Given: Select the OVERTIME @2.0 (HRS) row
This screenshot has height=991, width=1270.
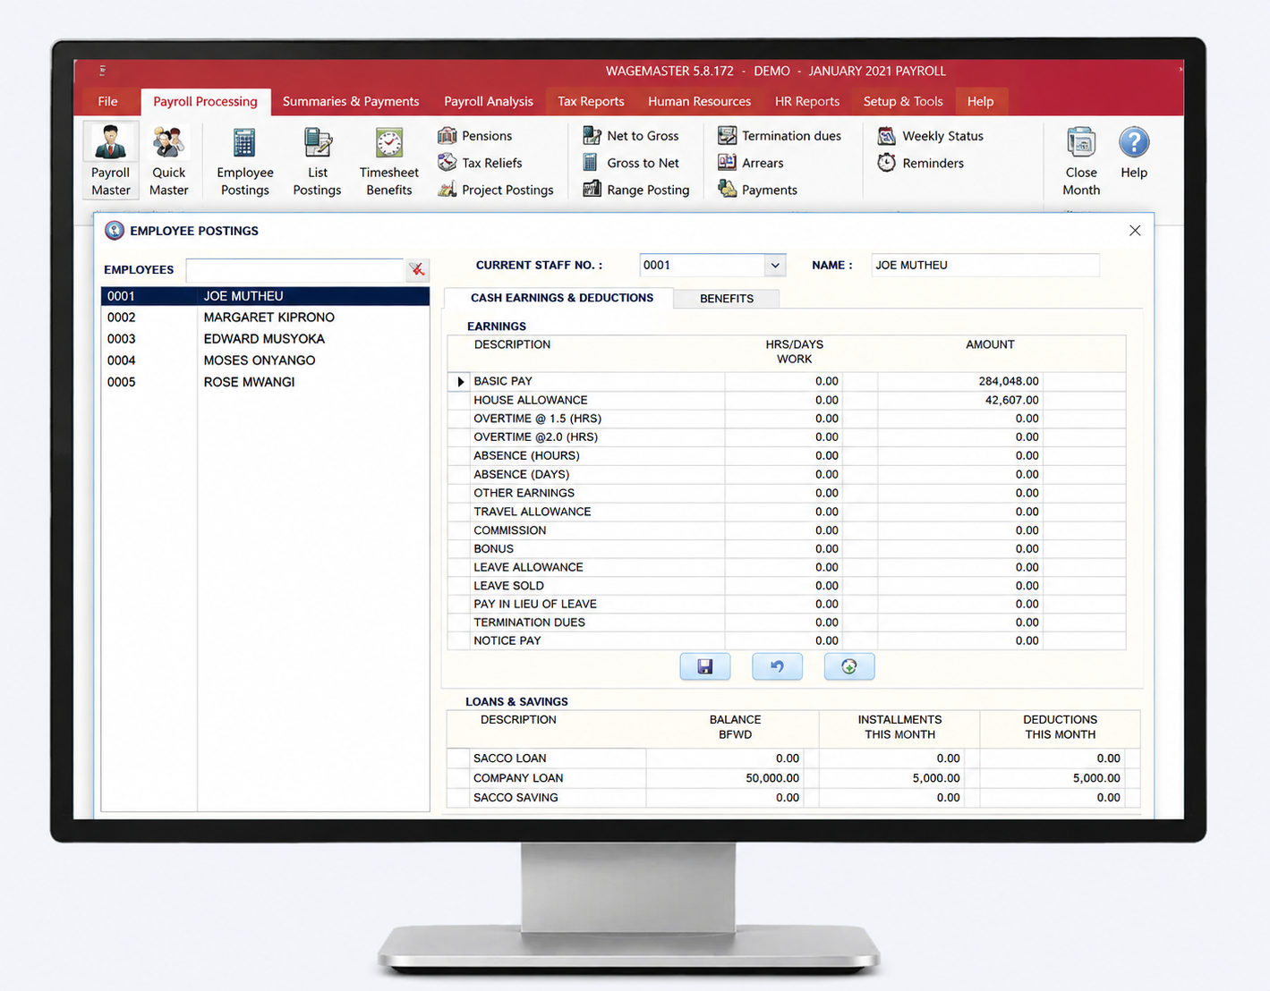Looking at the screenshot, I should tap(786, 437).
